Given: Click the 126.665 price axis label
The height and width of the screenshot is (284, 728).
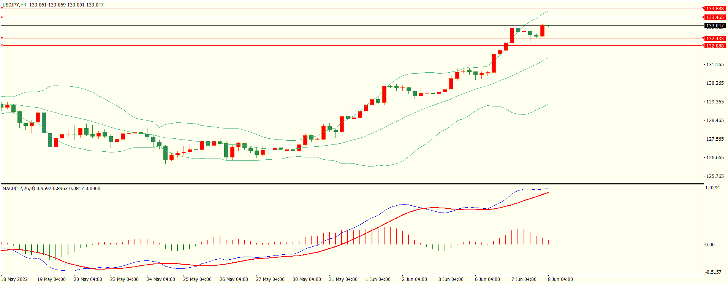Looking at the screenshot, I should [x=715, y=158].
